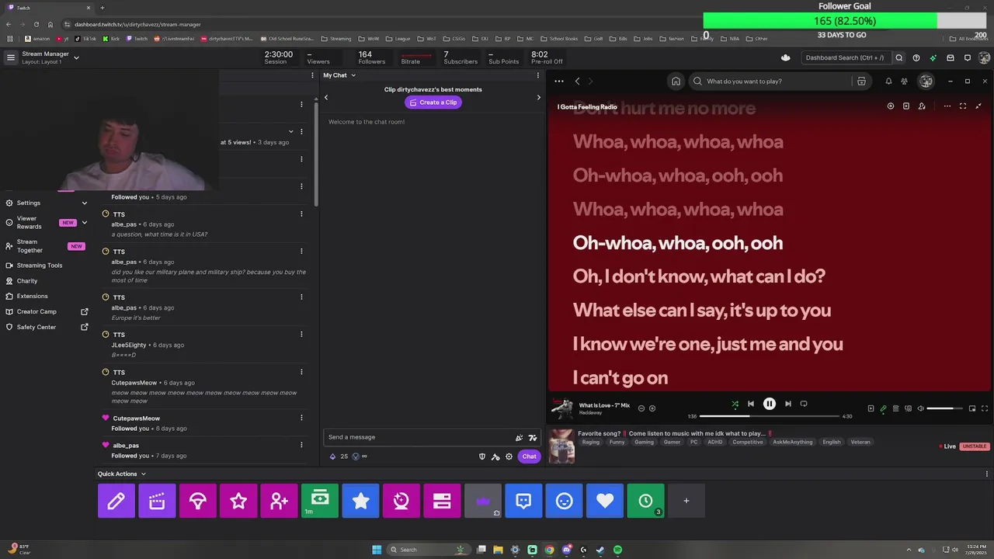Click right arrow in chat clip banner
This screenshot has width=994, height=559.
coord(538,97)
